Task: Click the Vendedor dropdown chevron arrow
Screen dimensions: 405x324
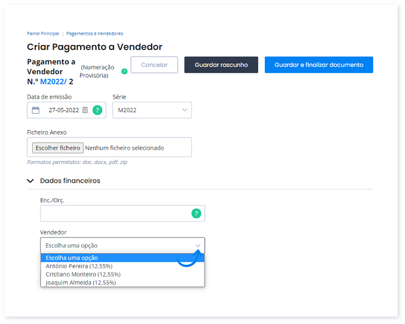Action: 198,246
